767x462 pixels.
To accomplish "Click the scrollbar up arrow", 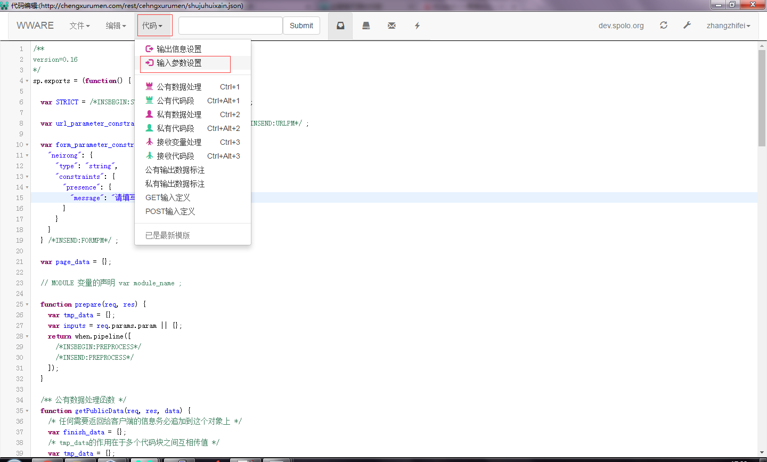I will [762, 46].
